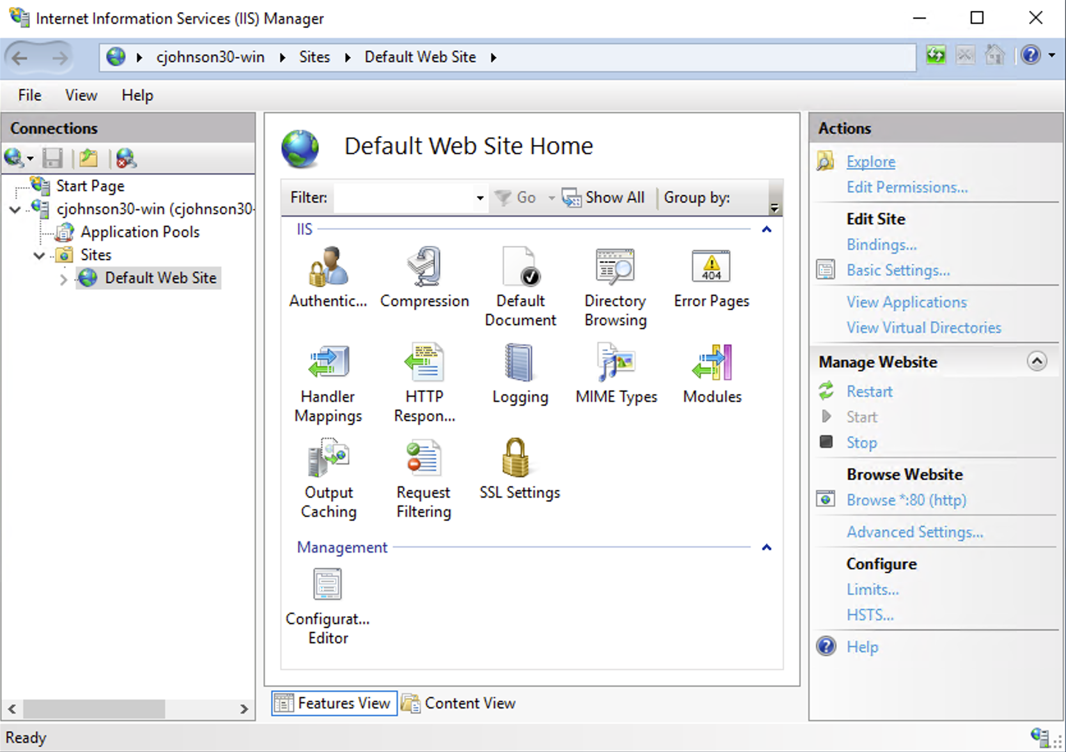This screenshot has width=1066, height=752.
Task: Click the Connections horizontal scrollbar thumb
Action: click(x=94, y=709)
